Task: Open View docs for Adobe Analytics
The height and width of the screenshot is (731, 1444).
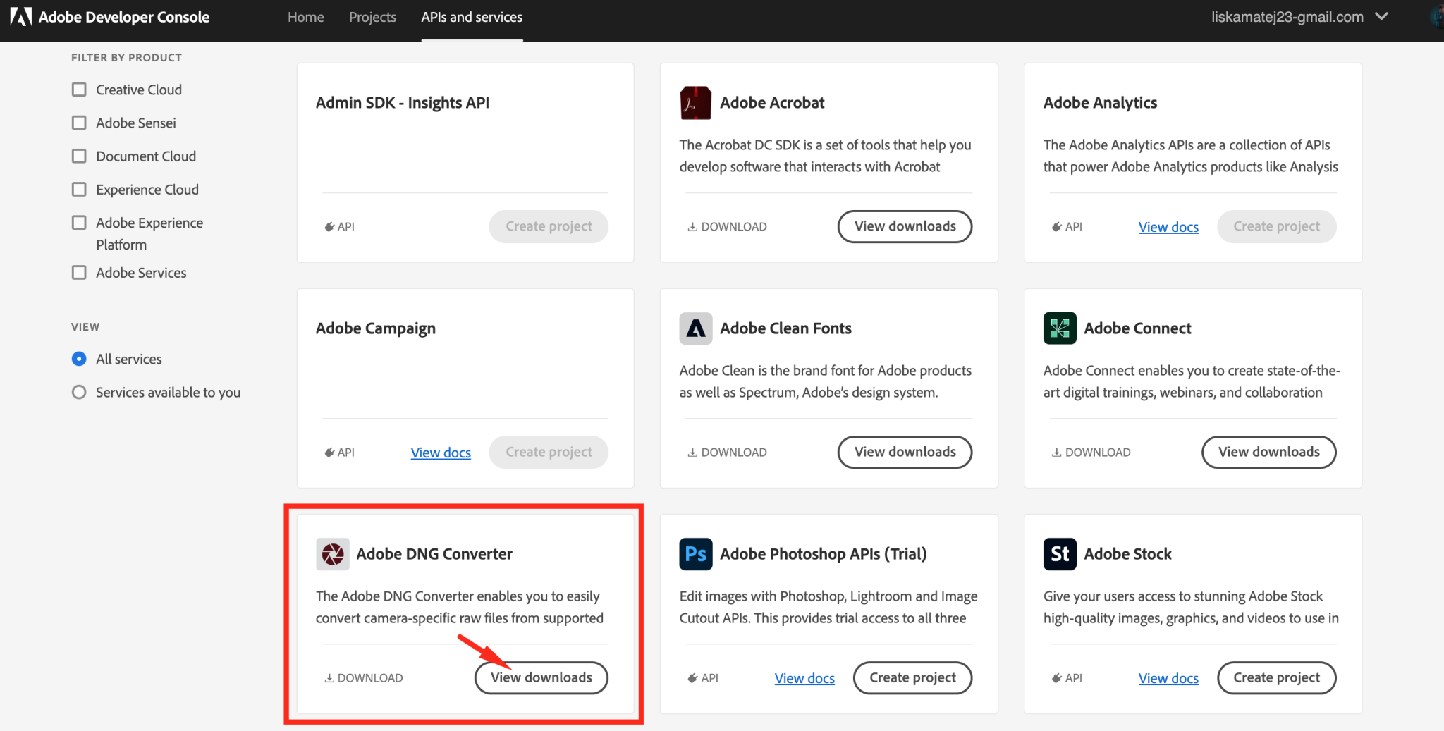Action: (1168, 227)
